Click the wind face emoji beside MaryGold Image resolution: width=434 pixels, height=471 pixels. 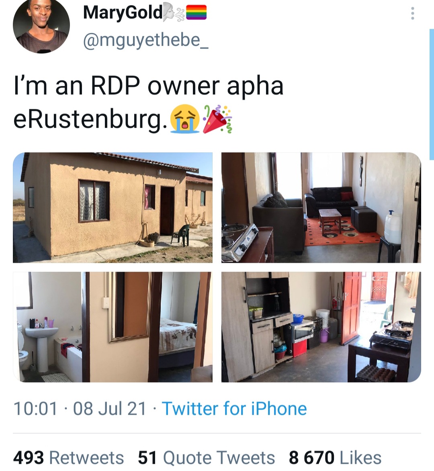click(174, 12)
